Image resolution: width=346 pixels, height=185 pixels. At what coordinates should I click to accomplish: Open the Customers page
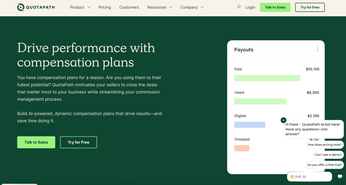pyautogui.click(x=129, y=7)
